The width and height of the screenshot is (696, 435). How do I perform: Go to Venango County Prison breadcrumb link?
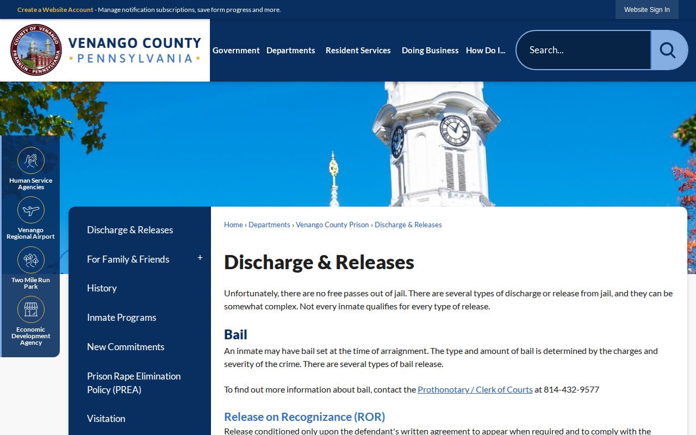click(x=332, y=225)
